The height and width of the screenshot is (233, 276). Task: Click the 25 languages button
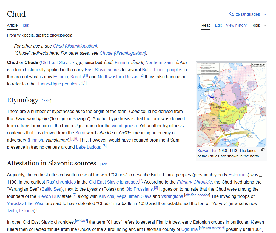click(248, 14)
